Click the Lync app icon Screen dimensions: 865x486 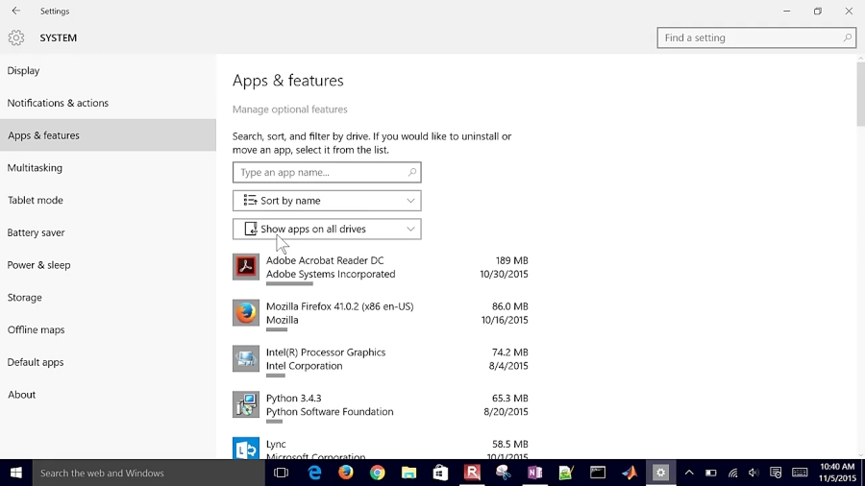coord(246,449)
